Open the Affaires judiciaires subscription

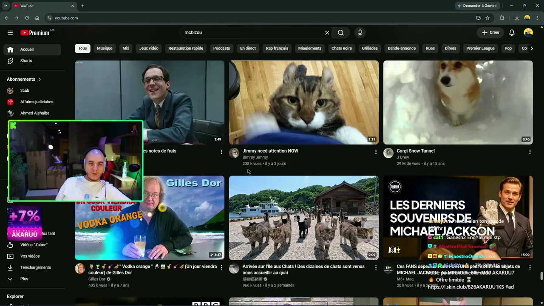pos(32,102)
